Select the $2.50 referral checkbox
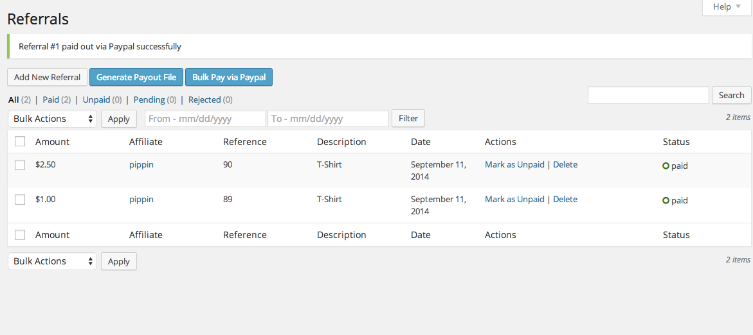Screen dimensions: 753x335 [x=20, y=165]
